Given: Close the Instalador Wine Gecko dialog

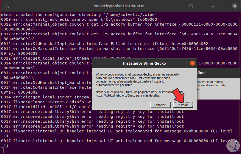Looking at the screenshot, I should [x=193, y=63].
